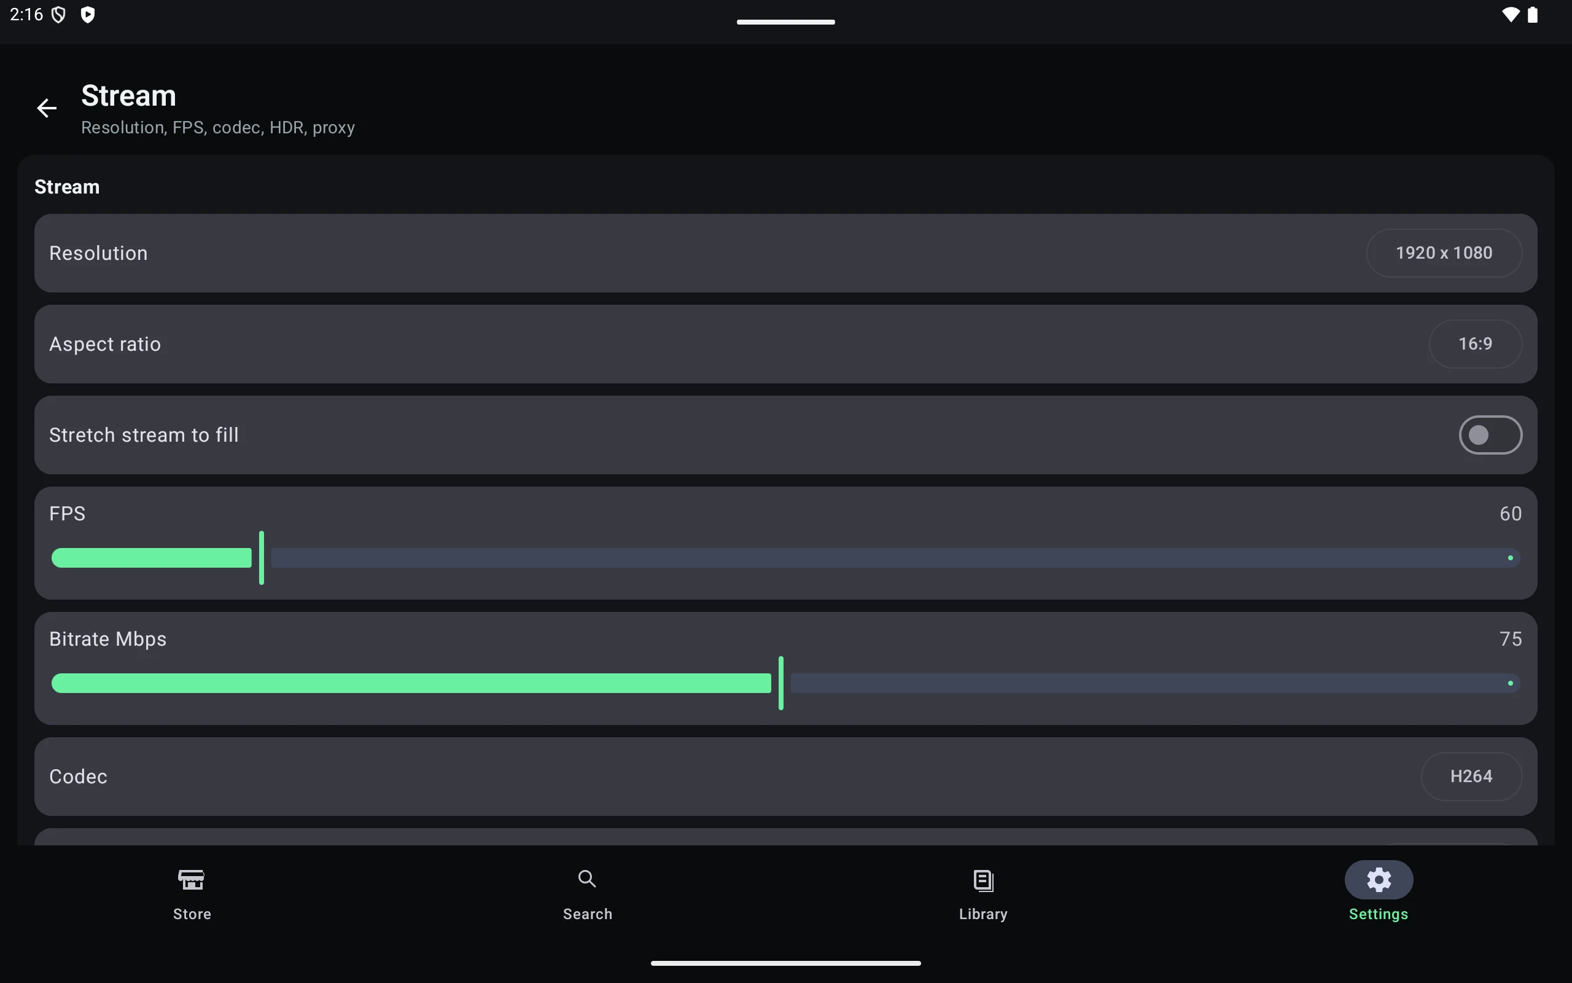
Task: Tap the filled shield notification icon
Action: pyautogui.click(x=88, y=14)
